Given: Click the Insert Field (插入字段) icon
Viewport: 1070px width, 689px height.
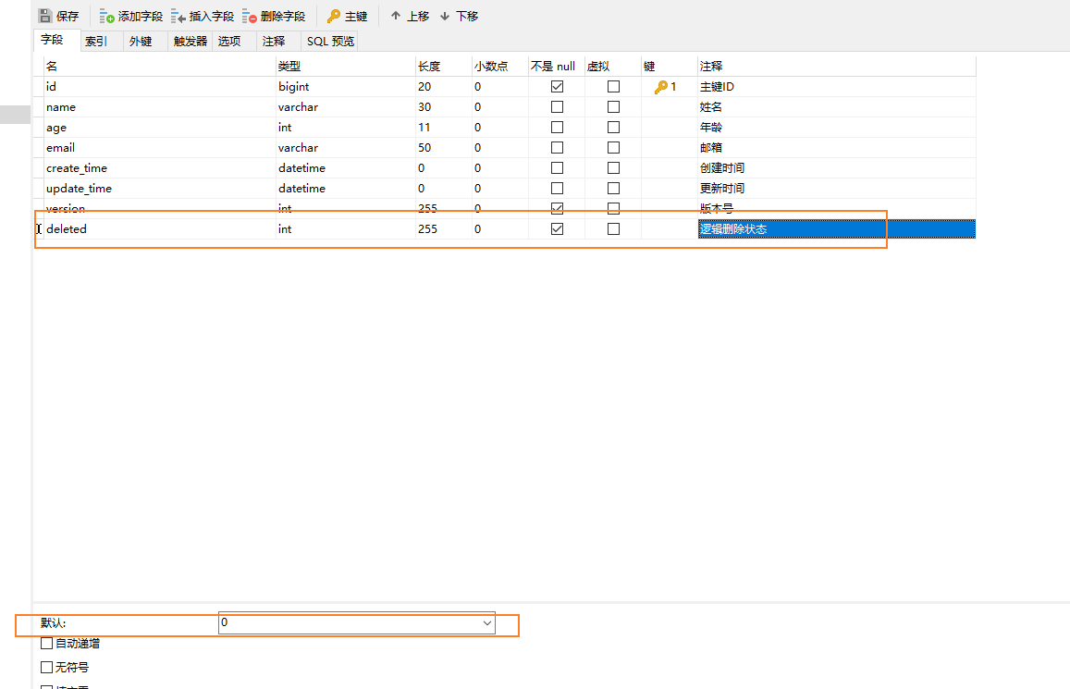Looking at the screenshot, I should 178,16.
